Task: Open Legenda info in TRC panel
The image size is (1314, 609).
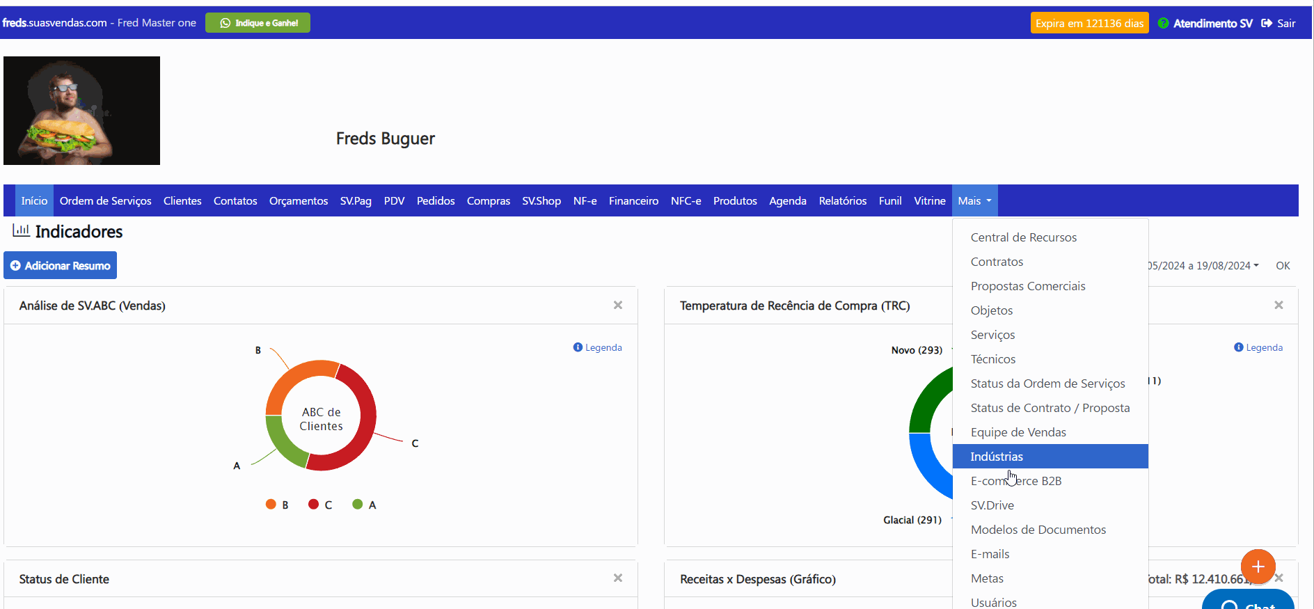Action: (x=1258, y=347)
